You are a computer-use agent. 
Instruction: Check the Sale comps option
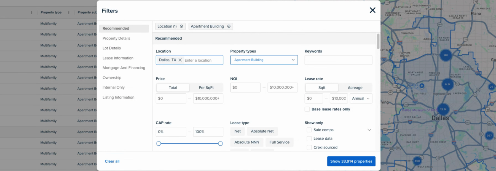coord(309,130)
